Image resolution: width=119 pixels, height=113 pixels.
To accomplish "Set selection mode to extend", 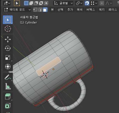I will click(x=31, y=3).
